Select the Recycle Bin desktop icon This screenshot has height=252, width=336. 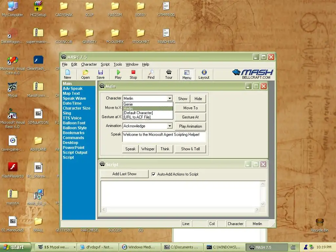pos(320,225)
